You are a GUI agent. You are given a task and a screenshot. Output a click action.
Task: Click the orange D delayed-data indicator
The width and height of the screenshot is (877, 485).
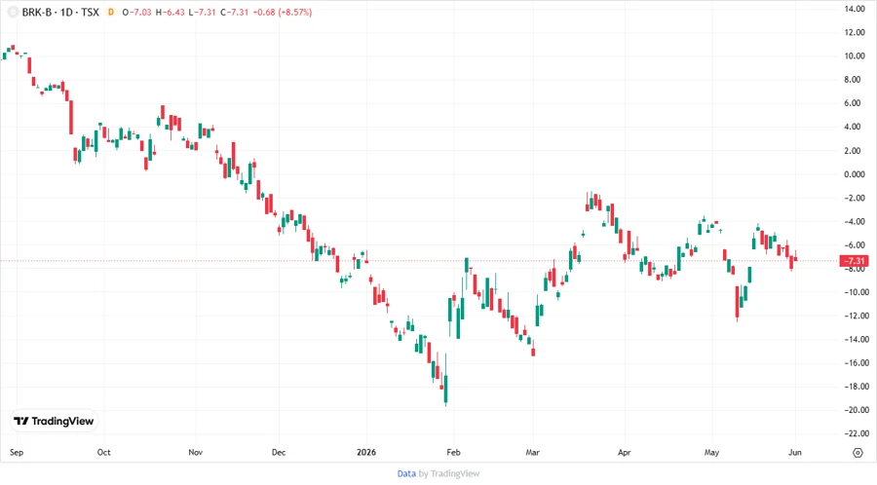111,12
